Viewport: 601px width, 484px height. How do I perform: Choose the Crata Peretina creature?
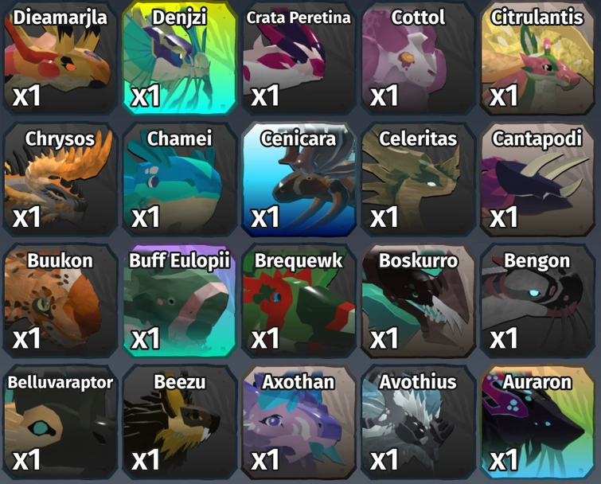point(299,57)
